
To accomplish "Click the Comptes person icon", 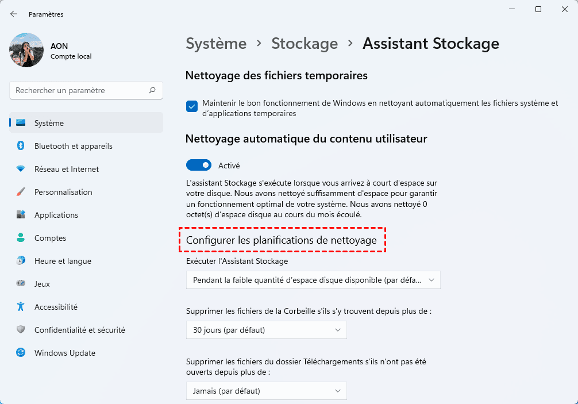I will point(21,238).
